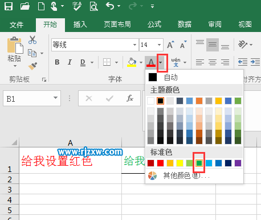Open 其他颜色 more colors option
Screen dimensions: 261x220
(x=194, y=175)
